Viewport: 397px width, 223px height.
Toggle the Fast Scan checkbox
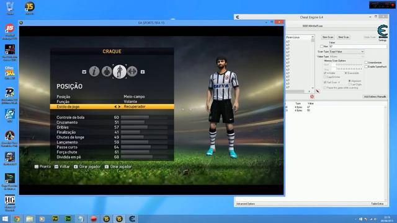325,82
